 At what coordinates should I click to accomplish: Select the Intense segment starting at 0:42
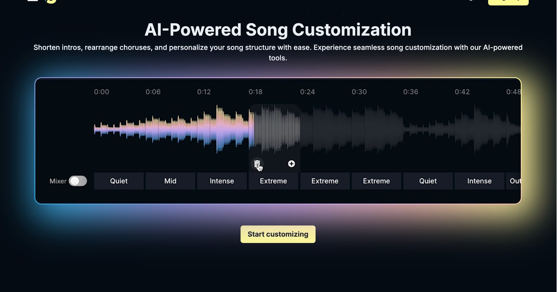[479, 181]
